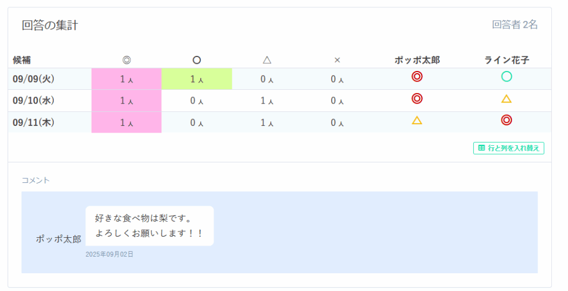Click ポッポ太郎's triangle icon for 09/11
The width and height of the screenshot is (568, 291).
(417, 120)
